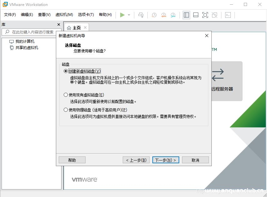The width and height of the screenshot is (267, 197).
Task: Switch to the 主页 tab
Action: 76,27
